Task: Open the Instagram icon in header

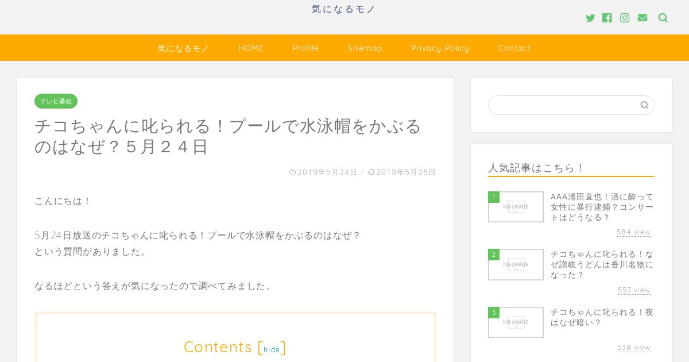Action: pyautogui.click(x=625, y=18)
